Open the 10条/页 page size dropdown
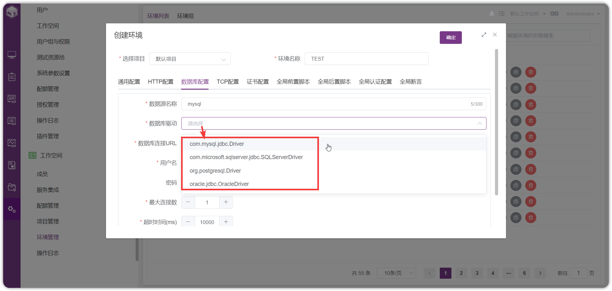 396,273
